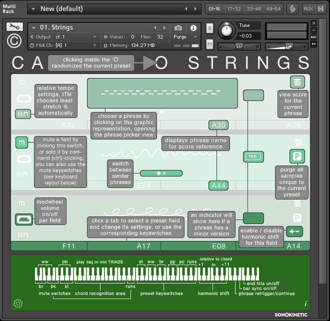
Task: Click pan center marker icon
Action: [239, 46]
